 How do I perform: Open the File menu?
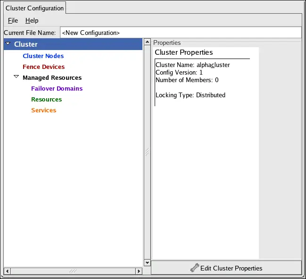tap(13, 20)
